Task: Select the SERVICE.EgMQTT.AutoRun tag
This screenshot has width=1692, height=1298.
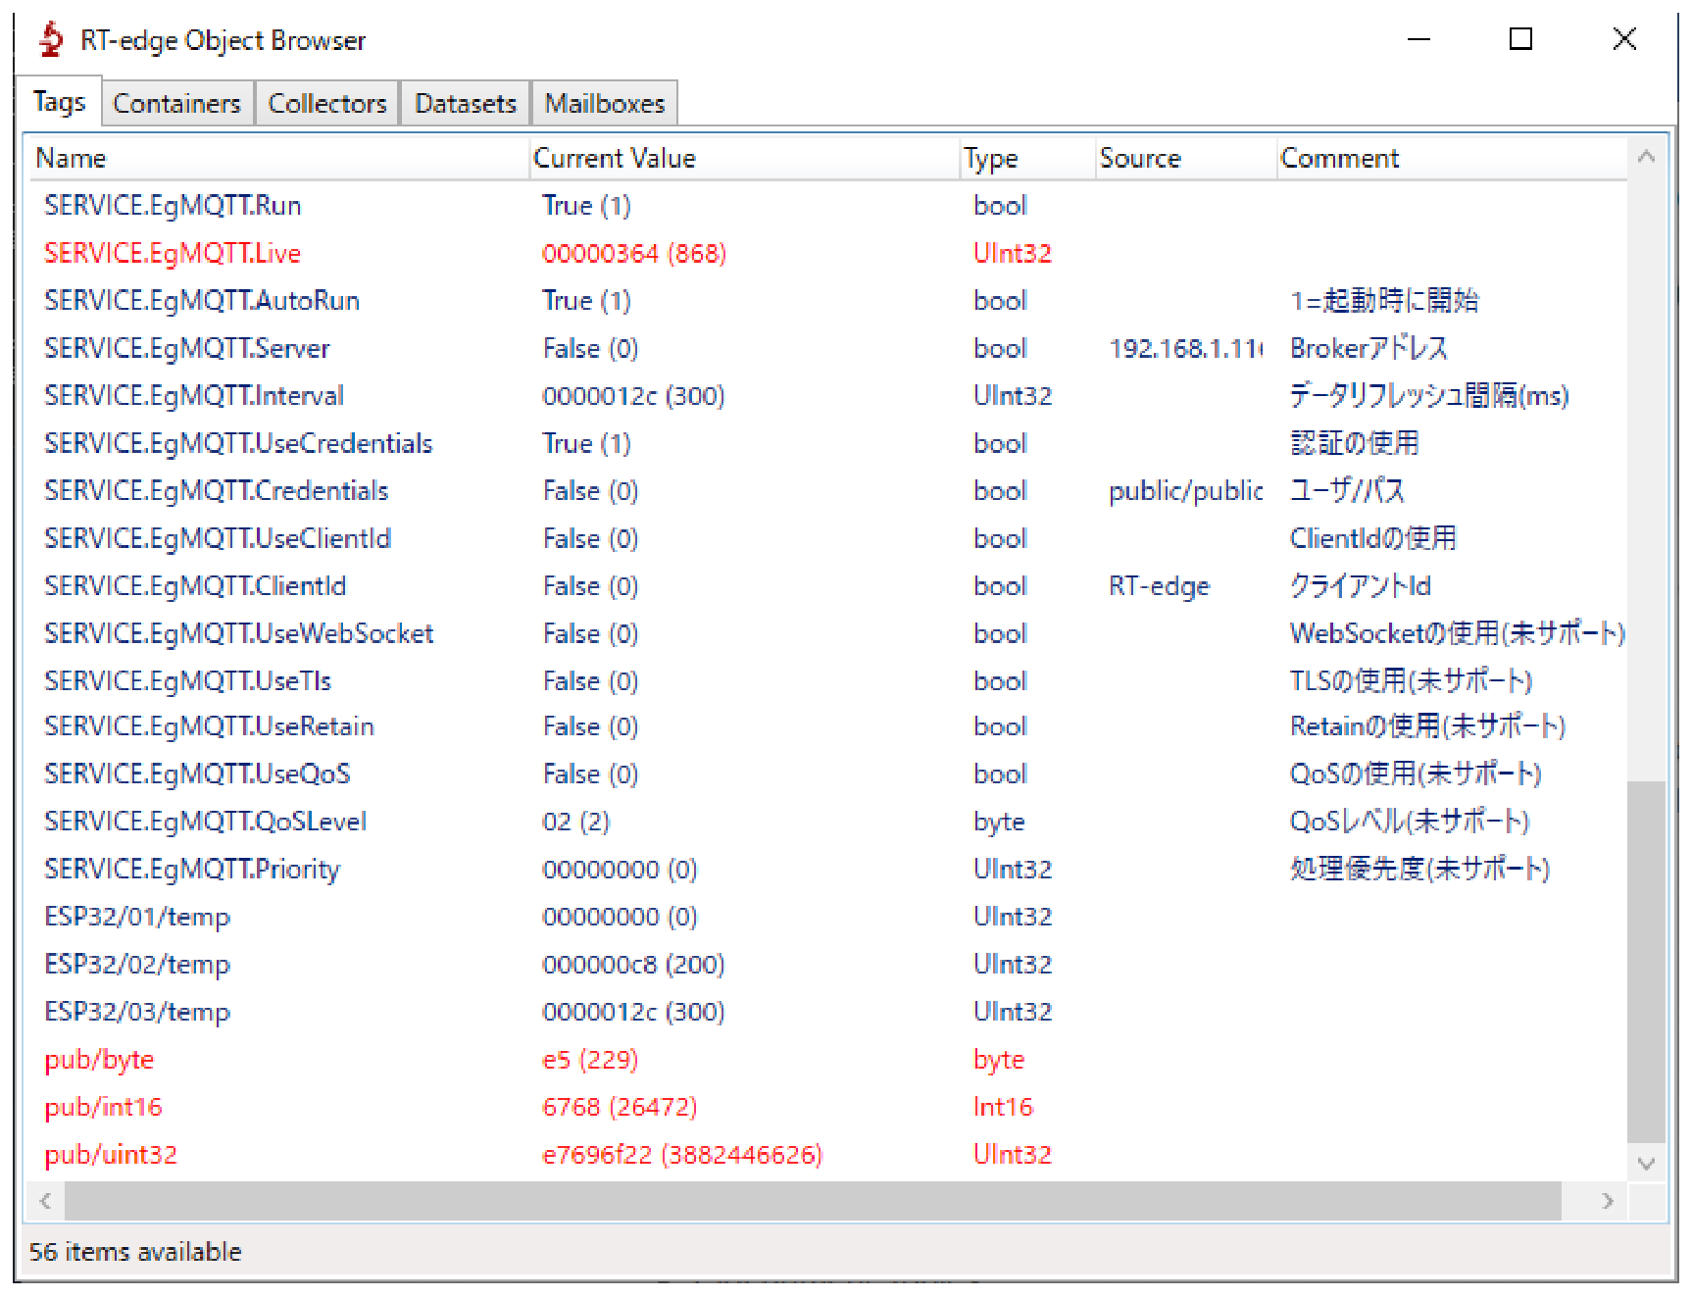Action: (x=202, y=300)
